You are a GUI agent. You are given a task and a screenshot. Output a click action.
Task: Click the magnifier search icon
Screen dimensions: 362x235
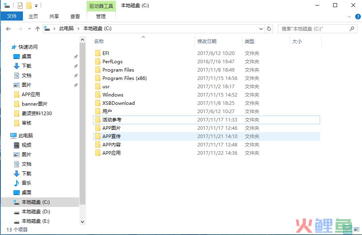352,28
